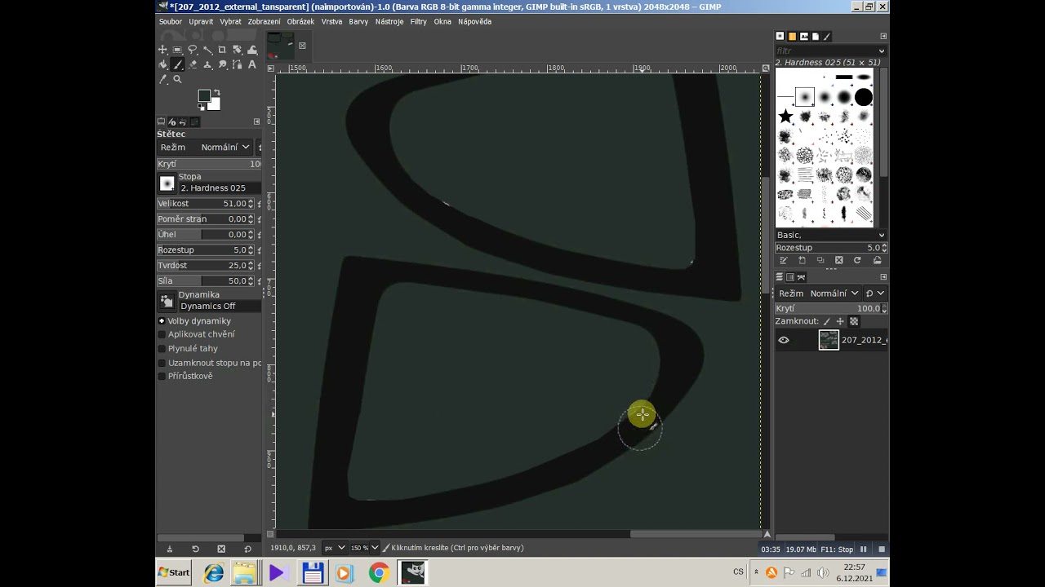The height and width of the screenshot is (587, 1045).
Task: Select the Move tool in toolbox
Action: tap(162, 50)
